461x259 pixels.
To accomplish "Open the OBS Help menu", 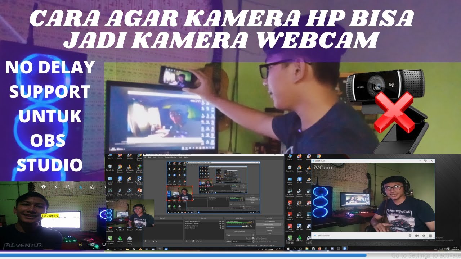I will tap(186, 157).
